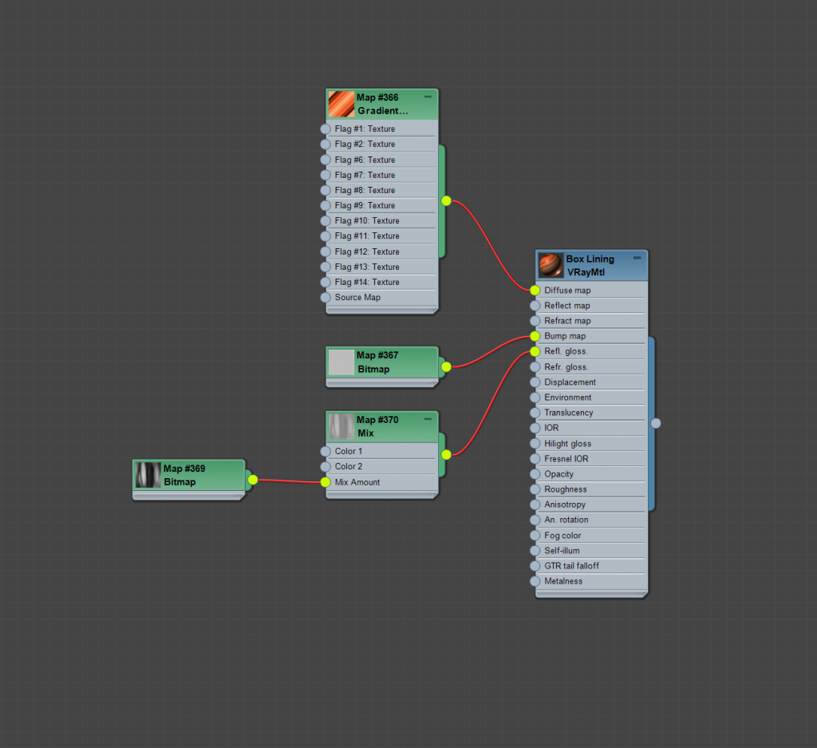Collapse the Map #370 Mix node
This screenshot has height=748, width=817.
[428, 419]
